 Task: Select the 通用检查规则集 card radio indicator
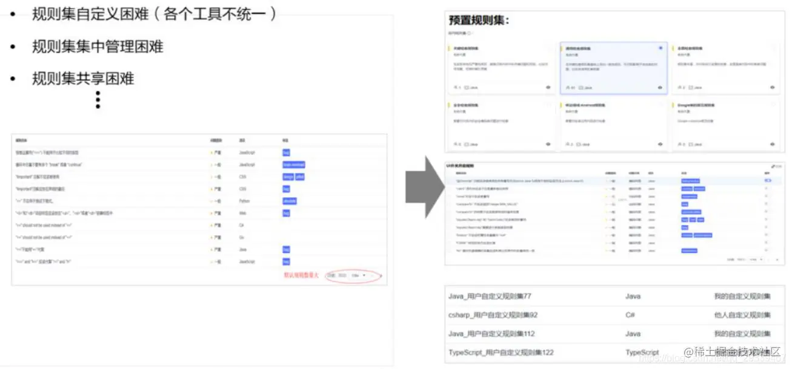click(661, 48)
